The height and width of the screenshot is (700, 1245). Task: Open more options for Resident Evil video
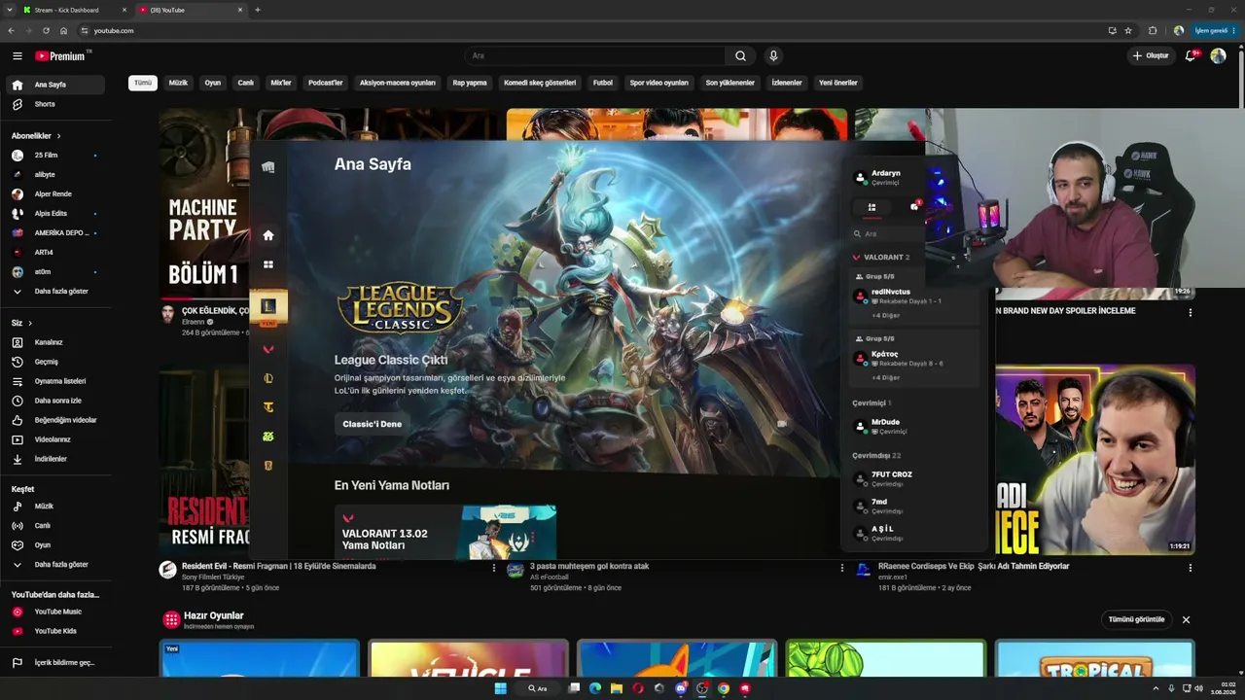(x=494, y=568)
